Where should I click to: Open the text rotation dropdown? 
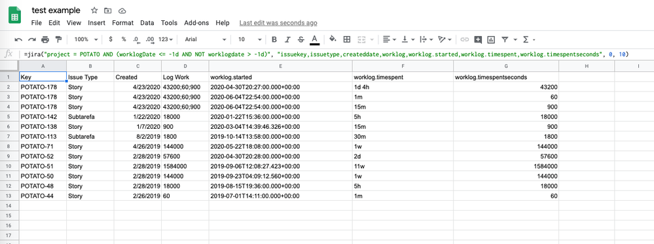(x=445, y=39)
